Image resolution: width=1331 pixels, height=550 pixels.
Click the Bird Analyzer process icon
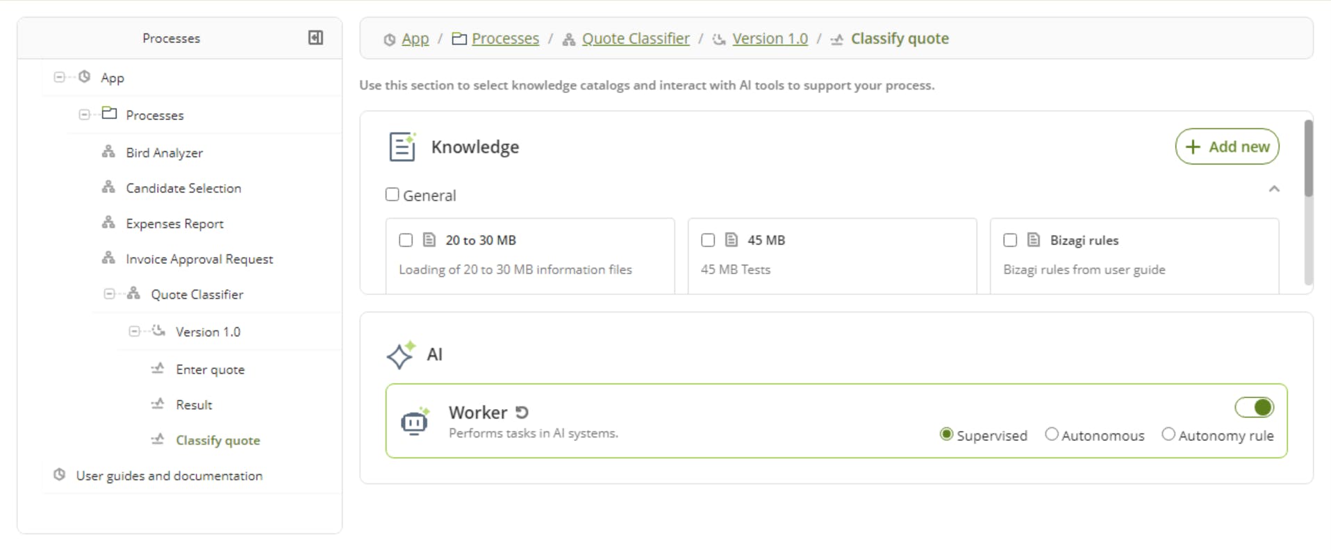point(108,152)
